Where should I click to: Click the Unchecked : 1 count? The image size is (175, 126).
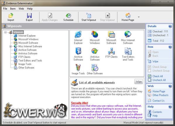click(x=158, y=35)
